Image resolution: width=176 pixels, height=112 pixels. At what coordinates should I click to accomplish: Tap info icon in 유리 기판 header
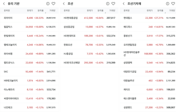pos(48,4)
